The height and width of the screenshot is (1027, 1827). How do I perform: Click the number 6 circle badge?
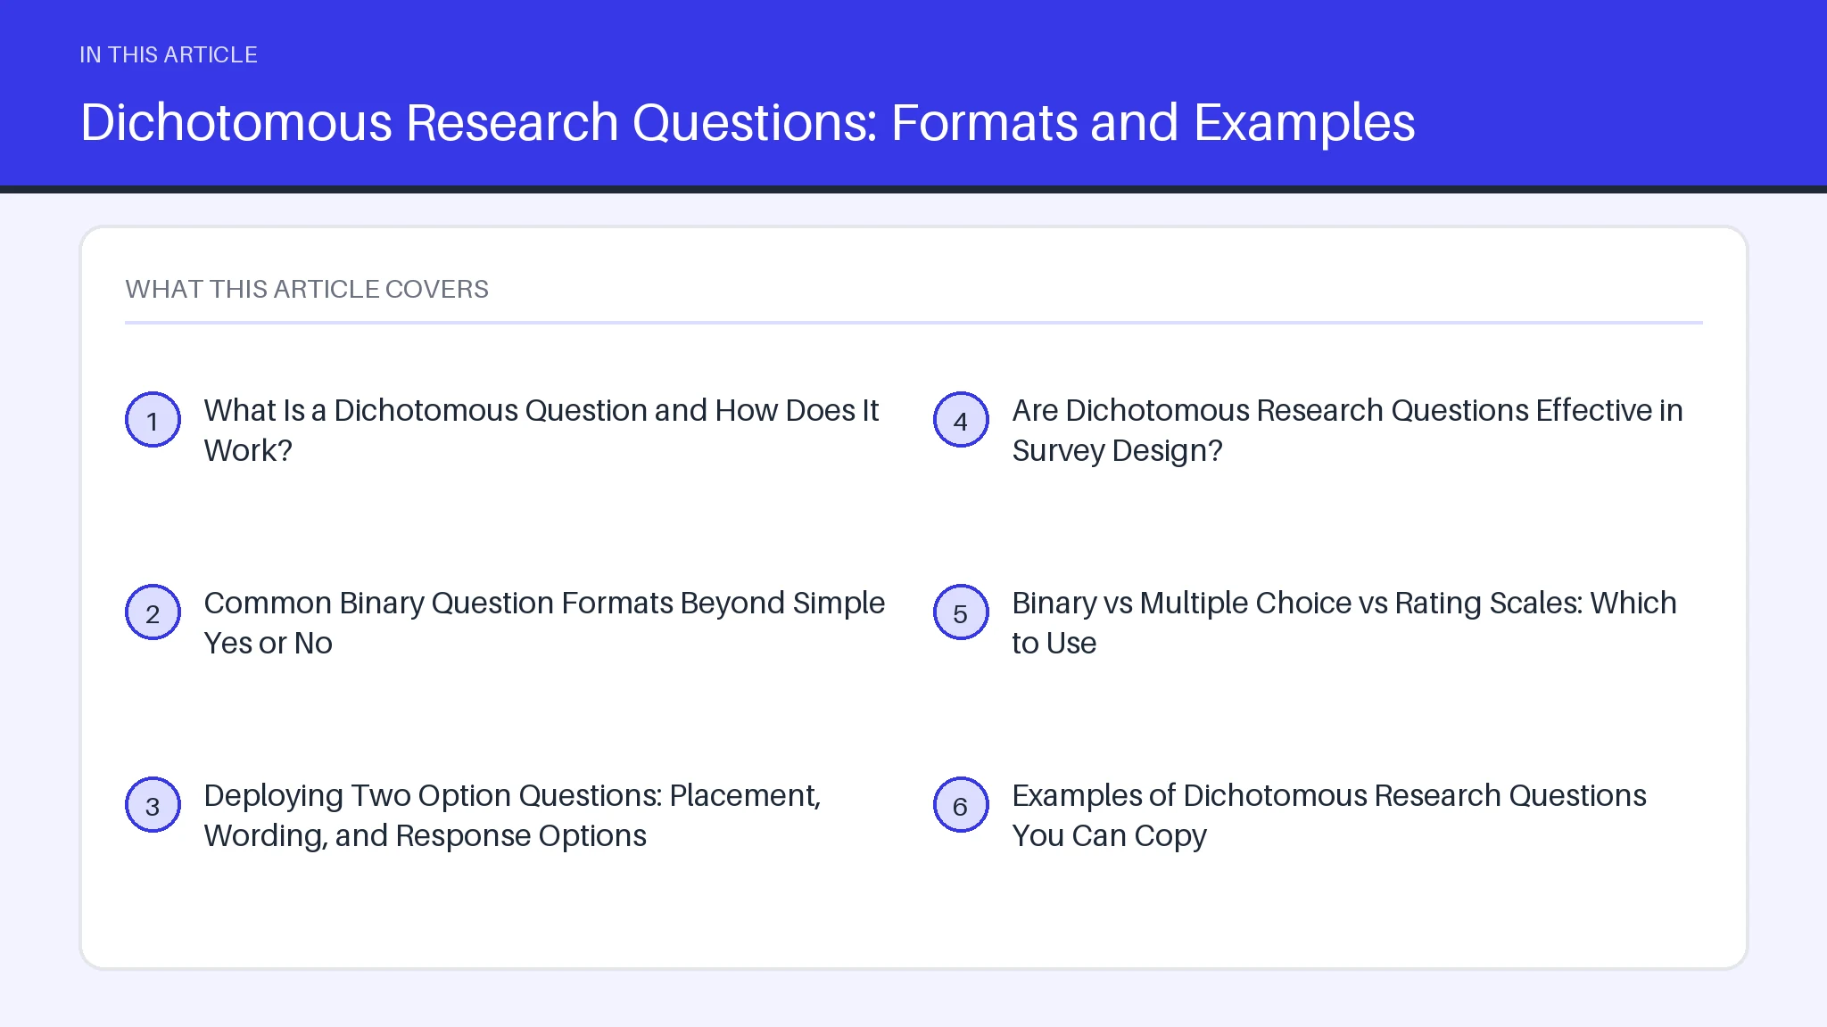point(961,805)
